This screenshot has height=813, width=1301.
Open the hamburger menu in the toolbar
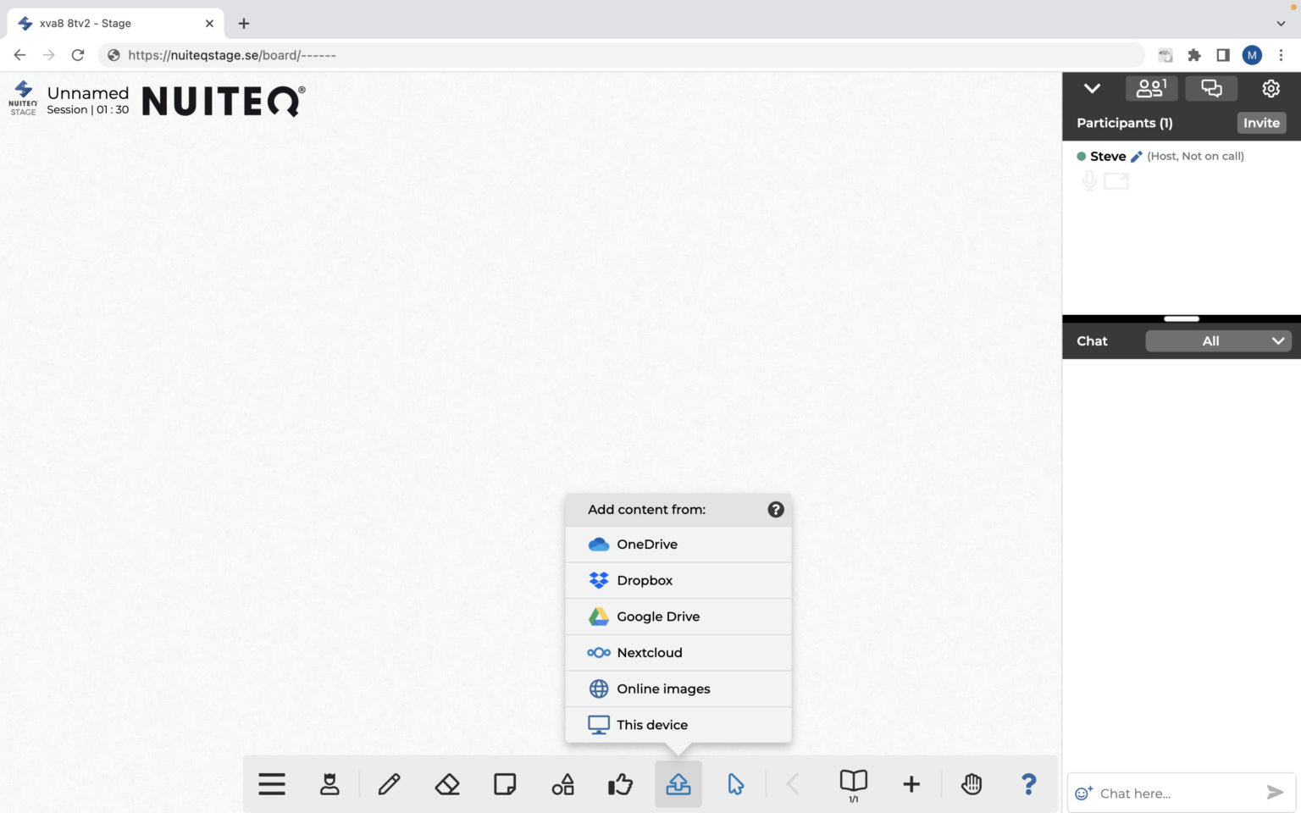[271, 783]
